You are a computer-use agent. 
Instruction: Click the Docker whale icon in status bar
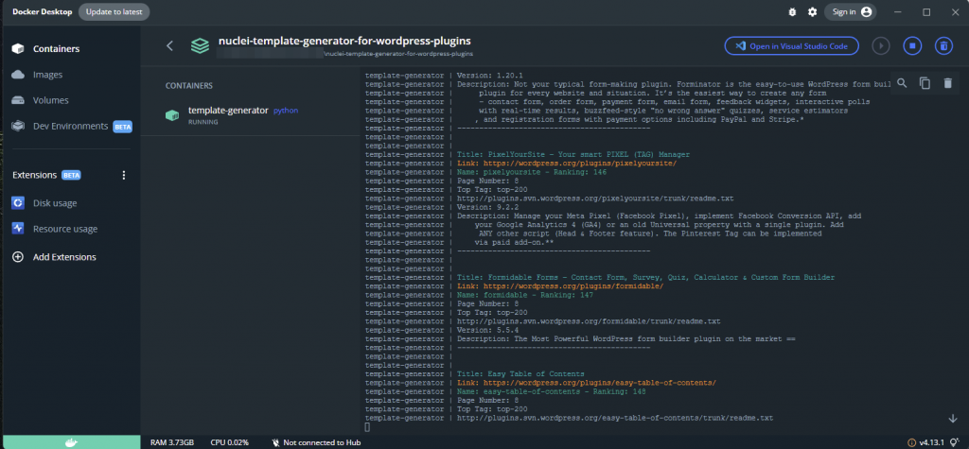[x=70, y=441]
